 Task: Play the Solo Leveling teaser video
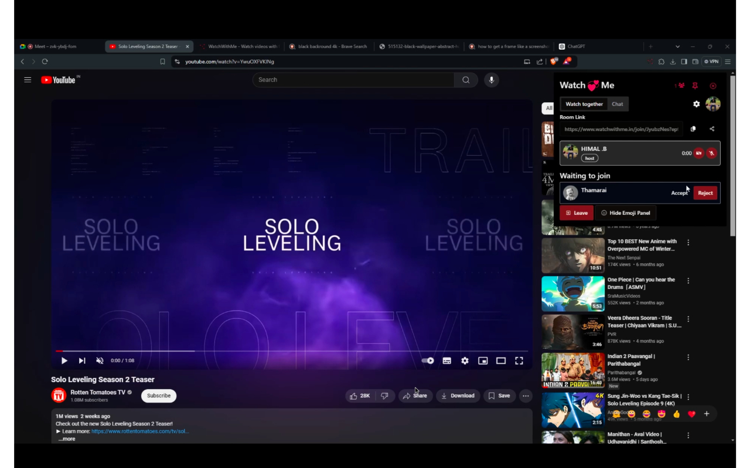click(64, 361)
